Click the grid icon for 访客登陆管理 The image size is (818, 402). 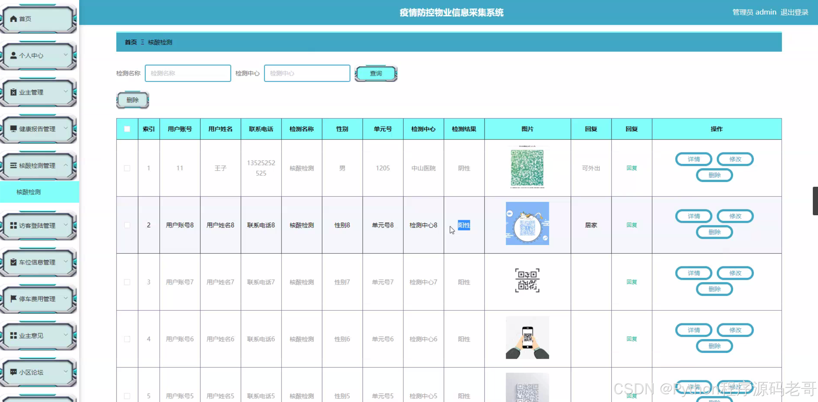pos(13,225)
